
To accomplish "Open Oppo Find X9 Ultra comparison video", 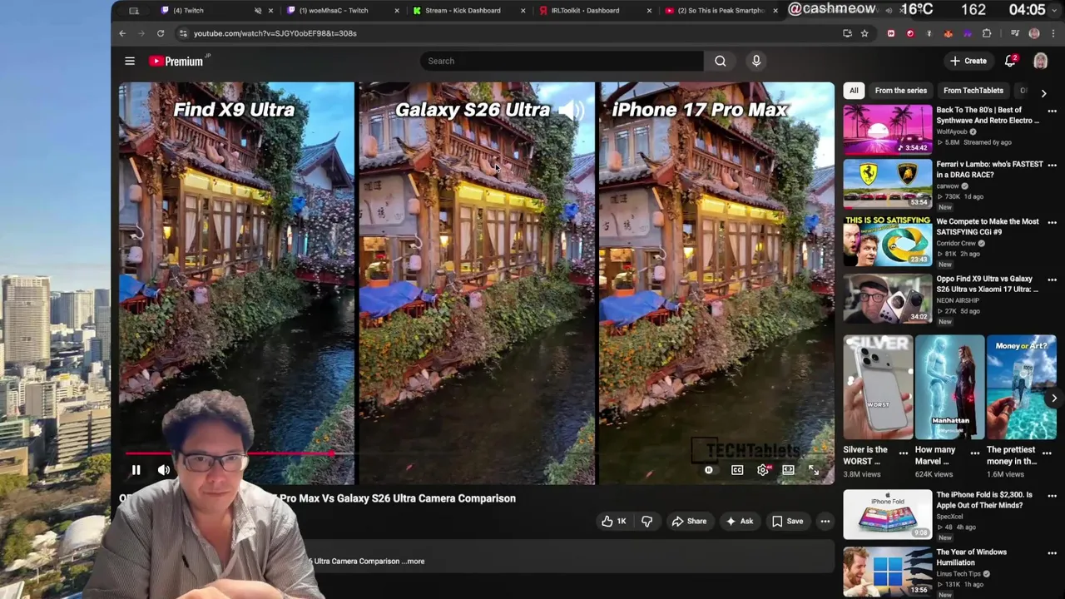I will (x=888, y=299).
